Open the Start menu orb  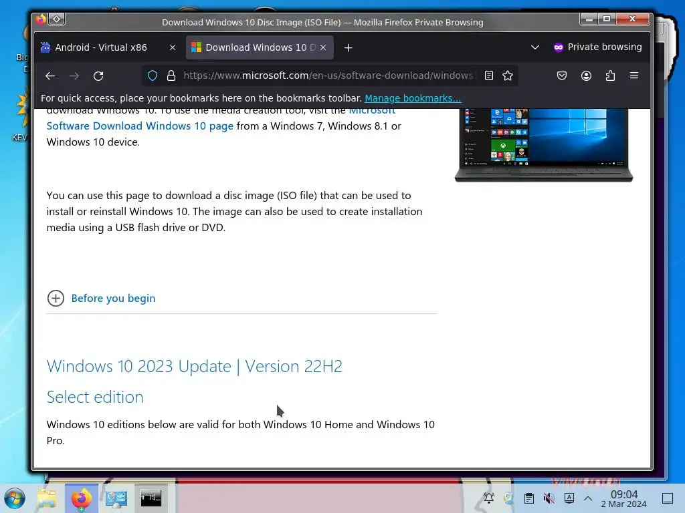click(x=15, y=498)
